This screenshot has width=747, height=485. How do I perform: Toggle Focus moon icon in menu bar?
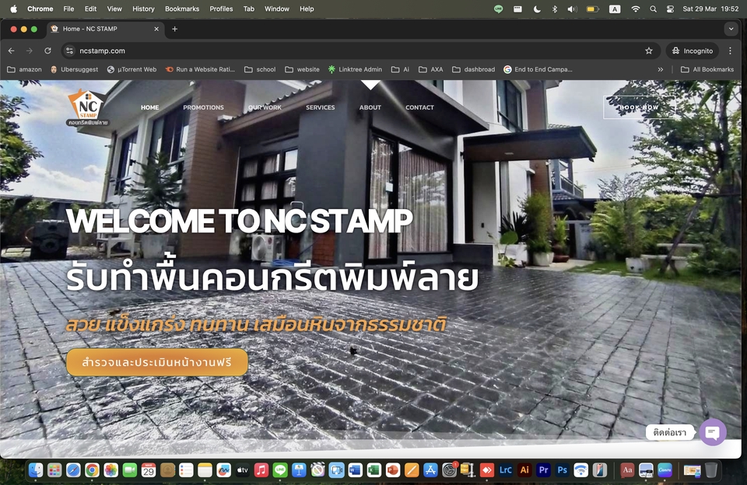[537, 9]
